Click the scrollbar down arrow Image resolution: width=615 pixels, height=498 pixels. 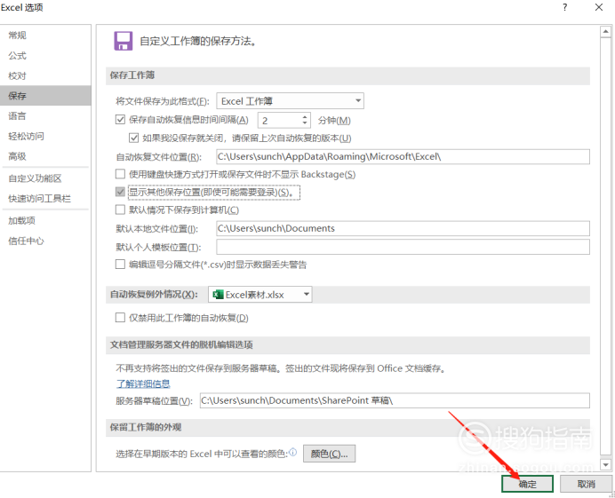pyautogui.click(x=606, y=464)
